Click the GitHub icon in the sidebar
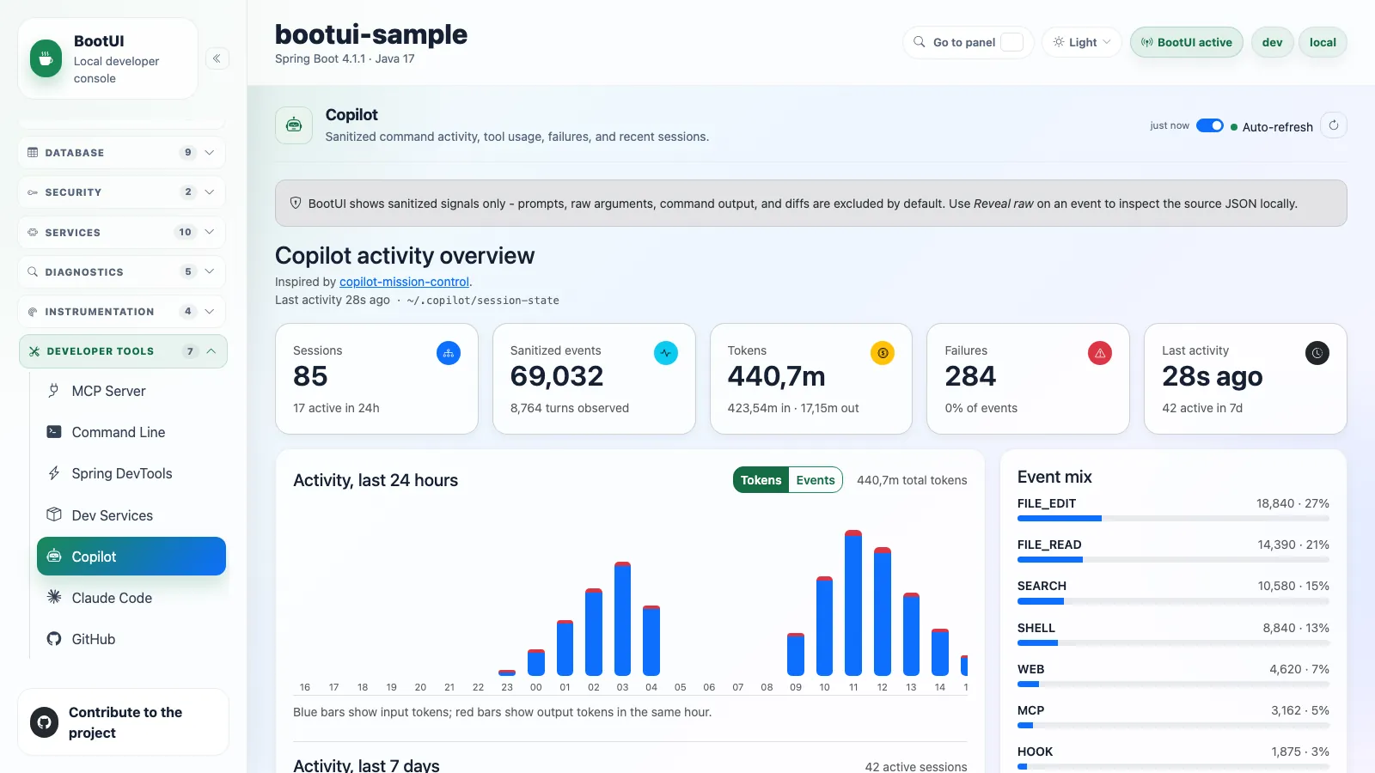 (54, 639)
